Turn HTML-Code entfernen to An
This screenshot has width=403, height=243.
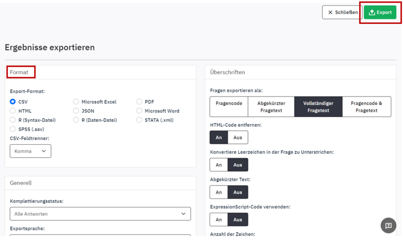click(x=219, y=137)
